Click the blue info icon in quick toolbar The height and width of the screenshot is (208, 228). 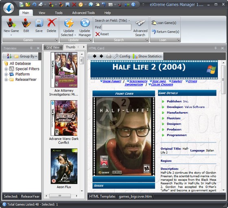(134, 4)
